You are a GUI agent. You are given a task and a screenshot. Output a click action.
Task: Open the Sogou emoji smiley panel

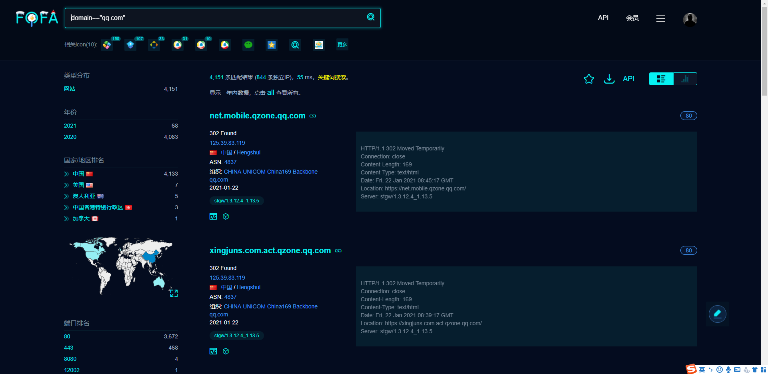pyautogui.click(x=720, y=370)
